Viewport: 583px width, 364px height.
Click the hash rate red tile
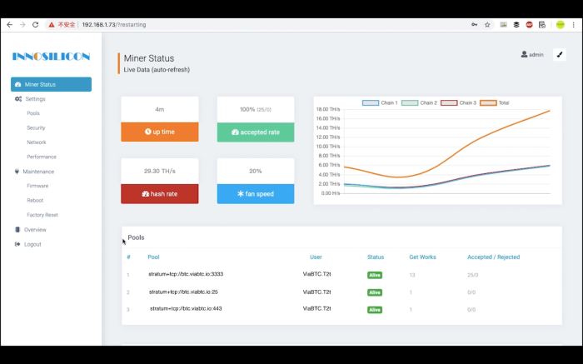point(160,194)
